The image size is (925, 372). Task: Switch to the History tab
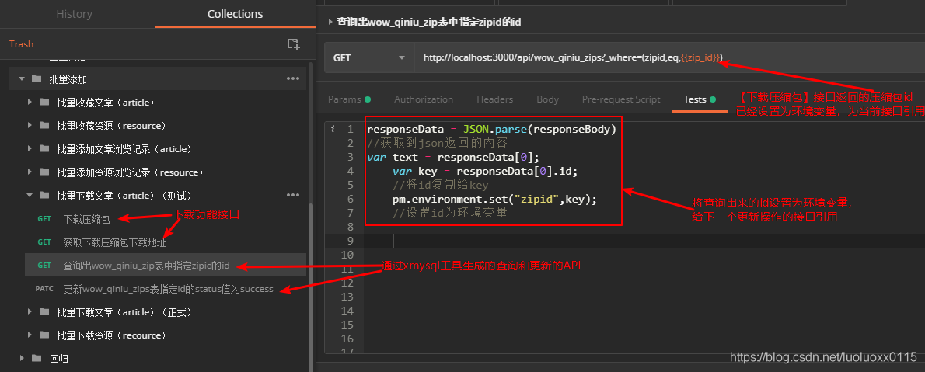(75, 14)
